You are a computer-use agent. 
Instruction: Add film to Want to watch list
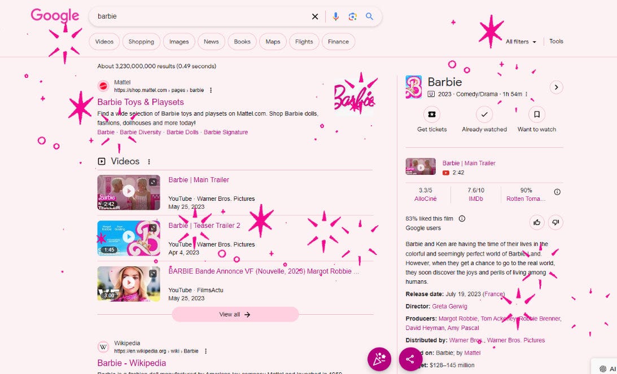tap(537, 115)
